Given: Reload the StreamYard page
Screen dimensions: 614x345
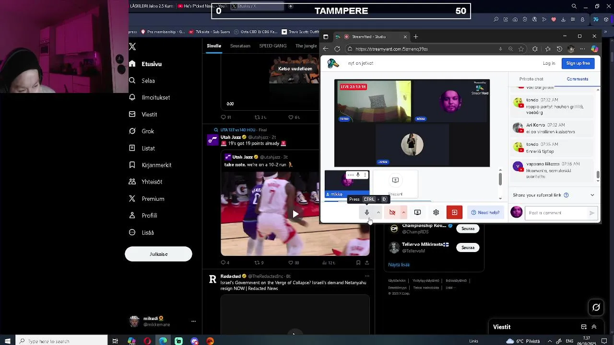Looking at the screenshot, I should [337, 49].
